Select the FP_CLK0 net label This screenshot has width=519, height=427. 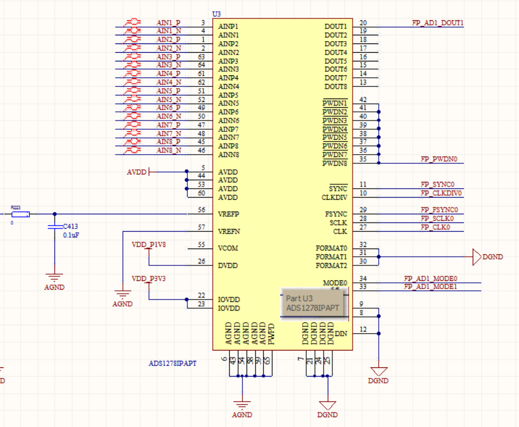[435, 227]
